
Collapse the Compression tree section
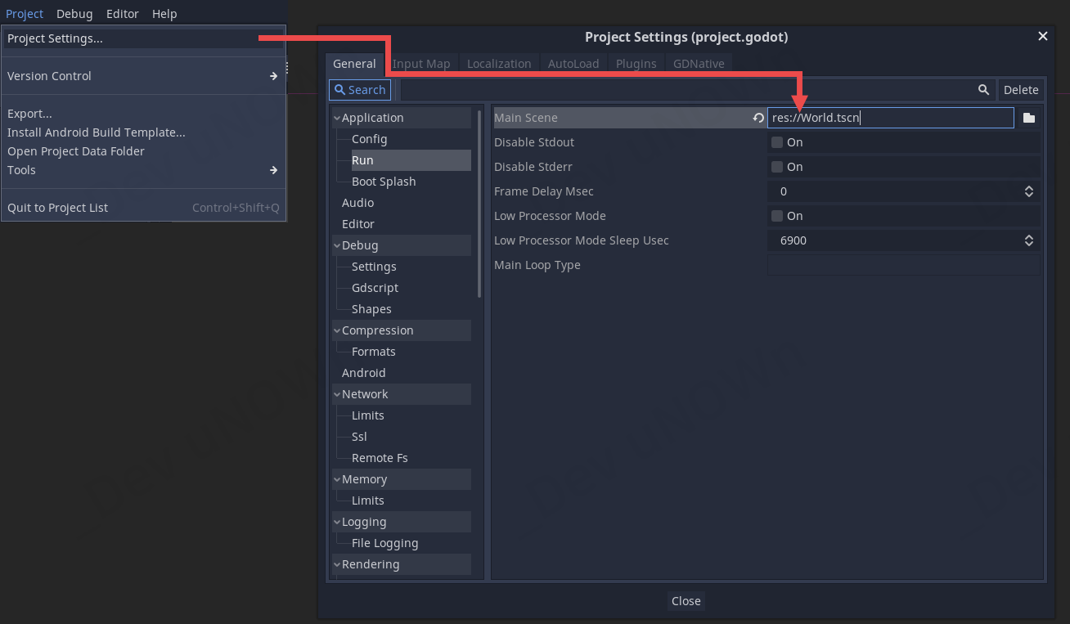(336, 330)
